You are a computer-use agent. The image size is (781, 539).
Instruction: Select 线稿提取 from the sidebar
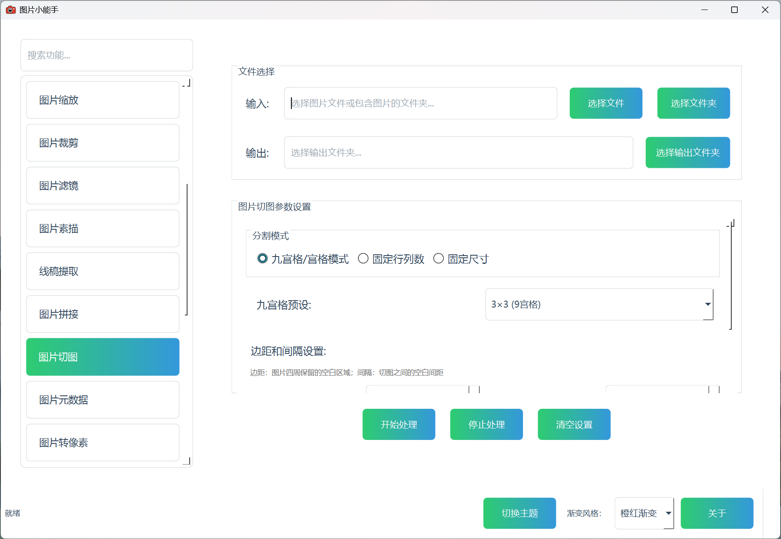pos(102,271)
